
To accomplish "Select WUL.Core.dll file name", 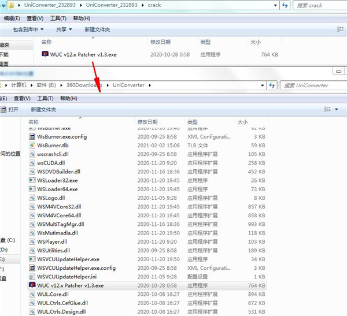I will click(53, 294).
